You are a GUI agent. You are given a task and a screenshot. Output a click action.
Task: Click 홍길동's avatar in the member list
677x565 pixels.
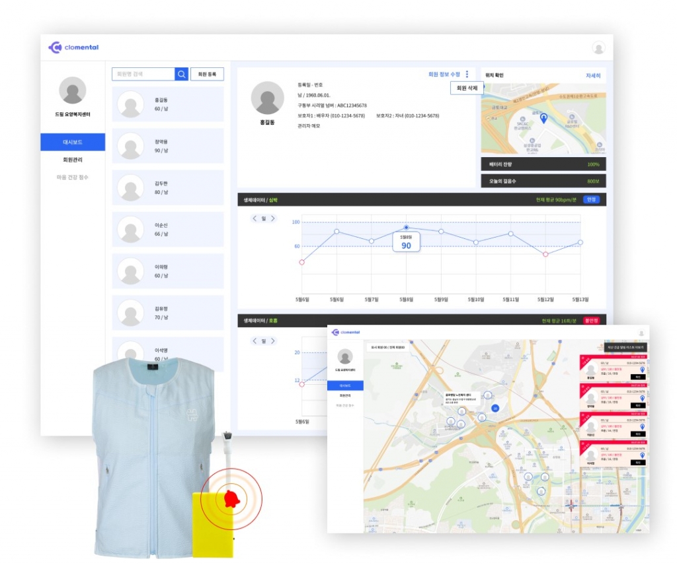[x=130, y=104]
